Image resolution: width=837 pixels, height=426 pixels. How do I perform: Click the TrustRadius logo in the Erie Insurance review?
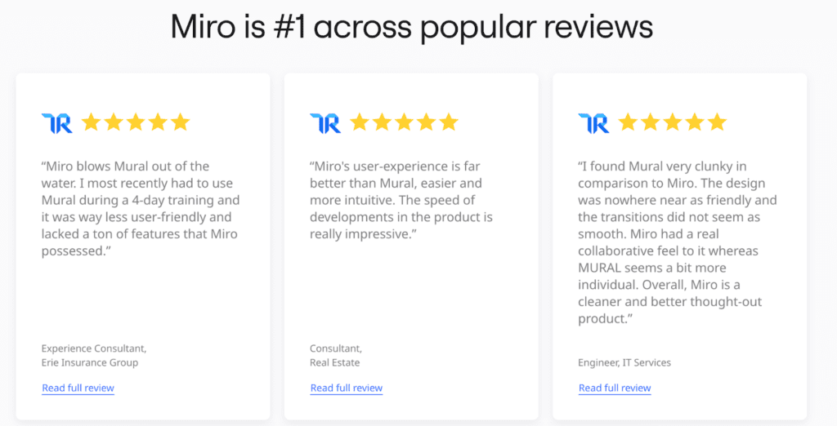pyautogui.click(x=56, y=123)
